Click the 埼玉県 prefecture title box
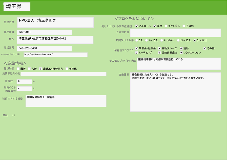The width and height of the screenshot is (227, 160). (x=17, y=7)
